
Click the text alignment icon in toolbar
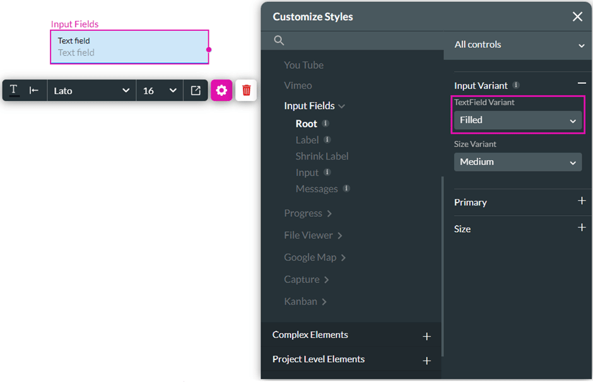[34, 90]
